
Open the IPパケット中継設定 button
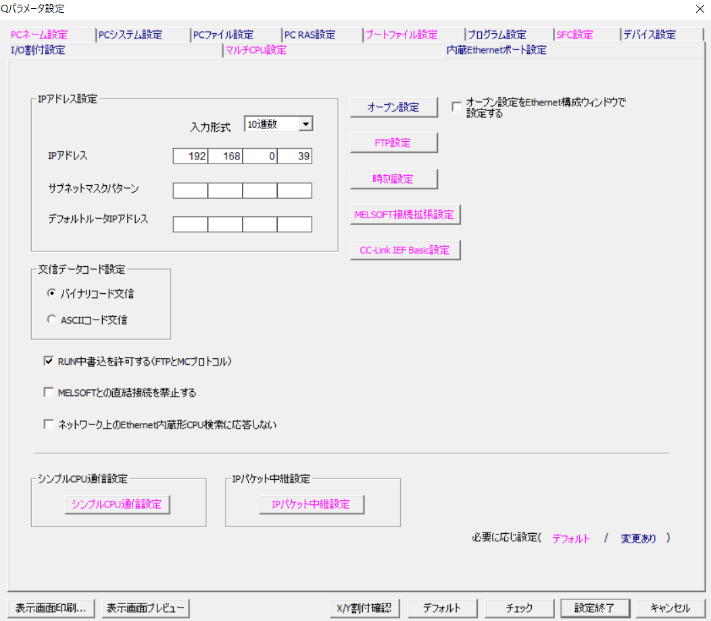311,504
